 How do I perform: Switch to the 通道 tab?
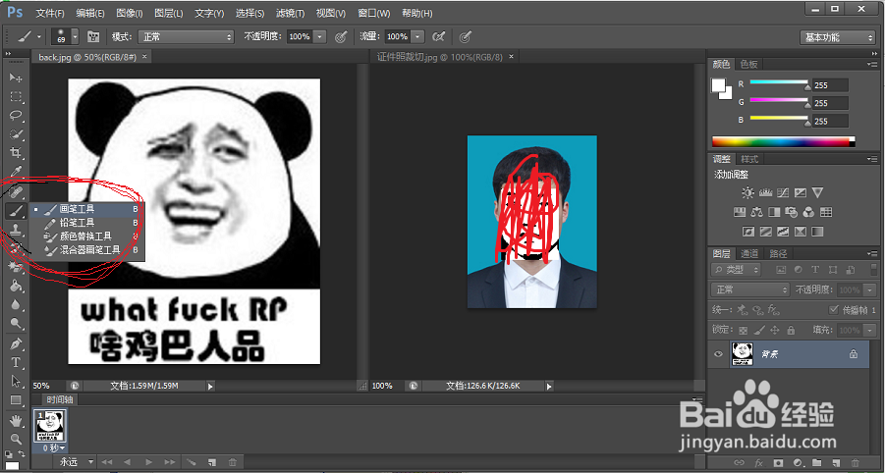tap(749, 254)
